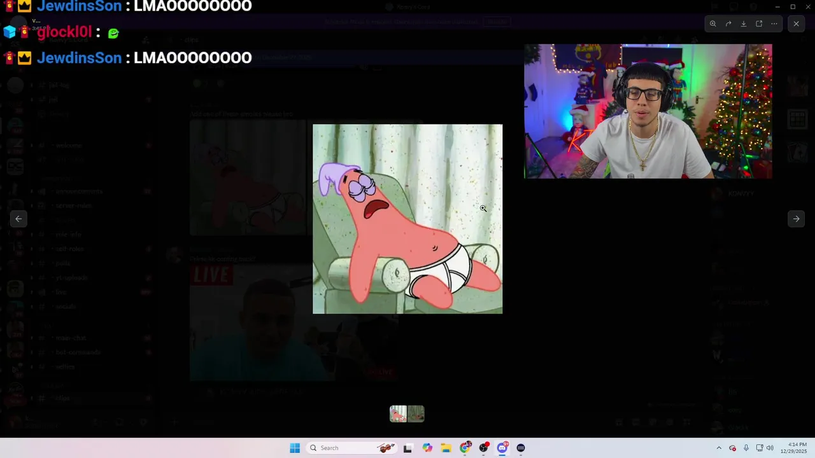Switch to Chrome on the taskbar
Viewport: 815px width, 458px height.
[465, 448]
